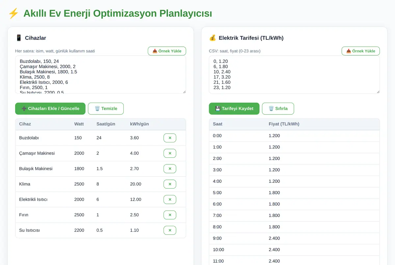Screen dimensions: 395x265
Task: Click Cihazları Ekle / Güncelle button
Action: (50, 108)
